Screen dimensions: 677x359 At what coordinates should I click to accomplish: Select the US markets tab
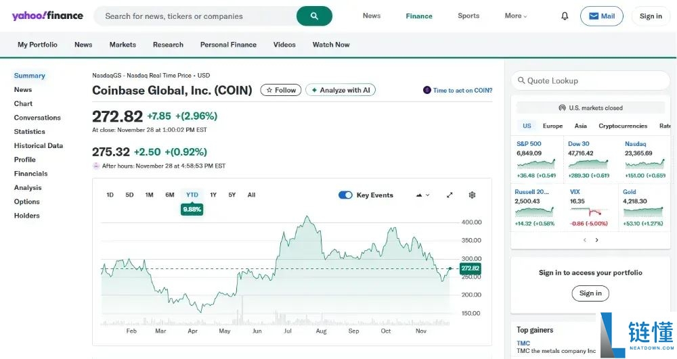527,126
